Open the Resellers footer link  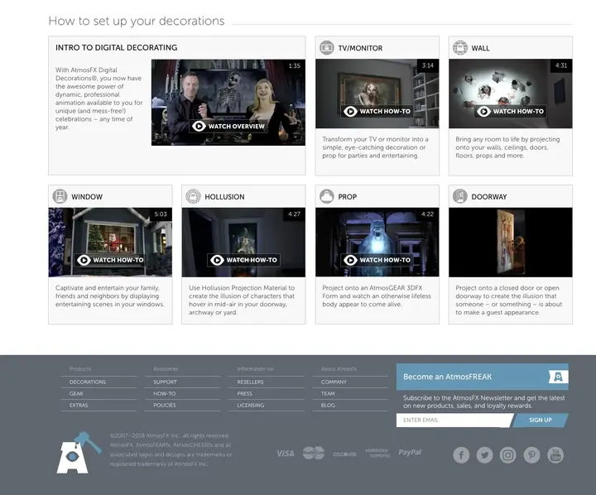(250, 382)
